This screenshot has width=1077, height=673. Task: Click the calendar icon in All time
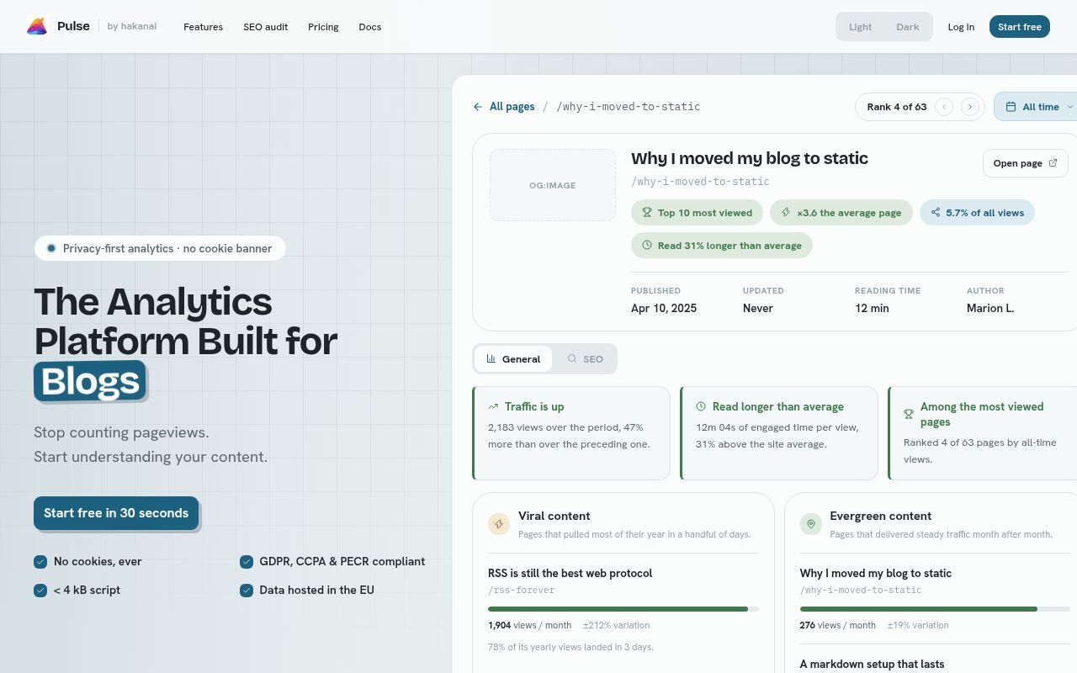click(x=1011, y=107)
